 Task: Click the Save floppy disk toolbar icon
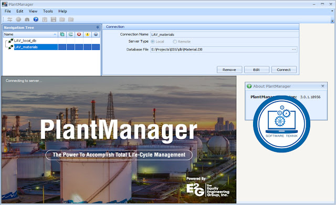pyautogui.click(x=54, y=19)
